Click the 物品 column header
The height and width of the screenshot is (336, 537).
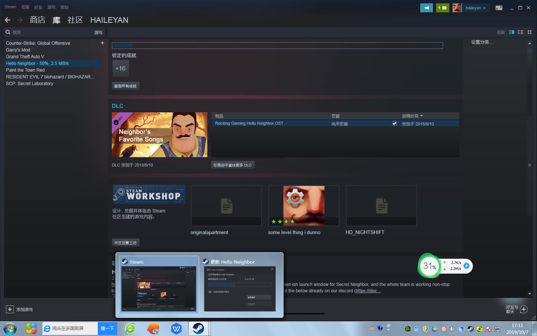[x=219, y=116]
